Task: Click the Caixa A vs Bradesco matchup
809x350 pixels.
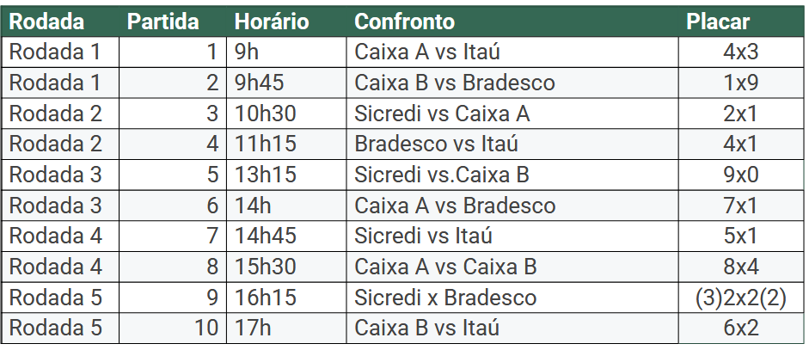Action: point(455,206)
